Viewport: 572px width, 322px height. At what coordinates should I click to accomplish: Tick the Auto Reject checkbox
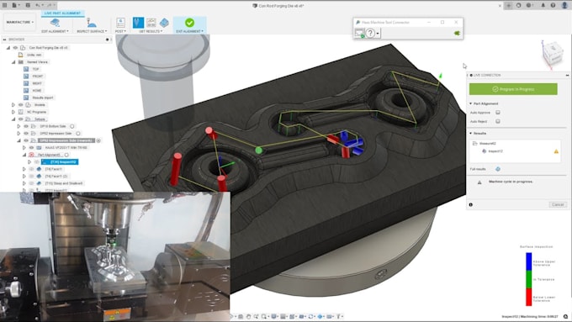point(498,121)
